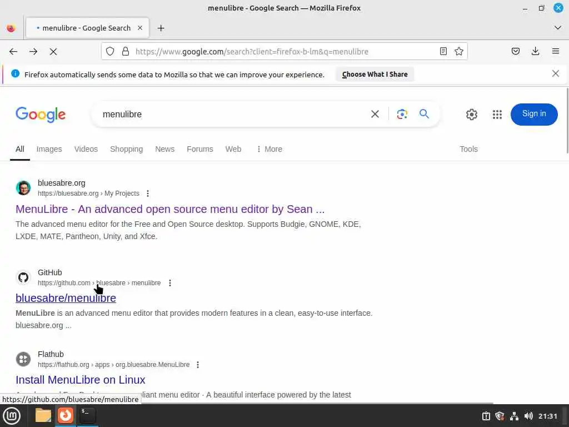Toggle reader view in the address bar
569x427 pixels.
coord(443,51)
